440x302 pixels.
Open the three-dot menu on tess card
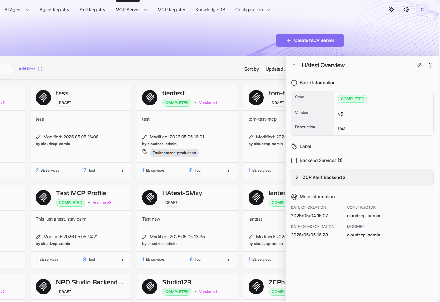[122, 170]
